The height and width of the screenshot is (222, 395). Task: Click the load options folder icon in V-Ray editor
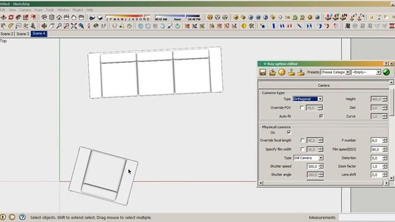point(272,72)
